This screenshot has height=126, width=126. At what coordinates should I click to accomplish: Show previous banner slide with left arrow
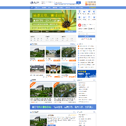pos(31,20)
